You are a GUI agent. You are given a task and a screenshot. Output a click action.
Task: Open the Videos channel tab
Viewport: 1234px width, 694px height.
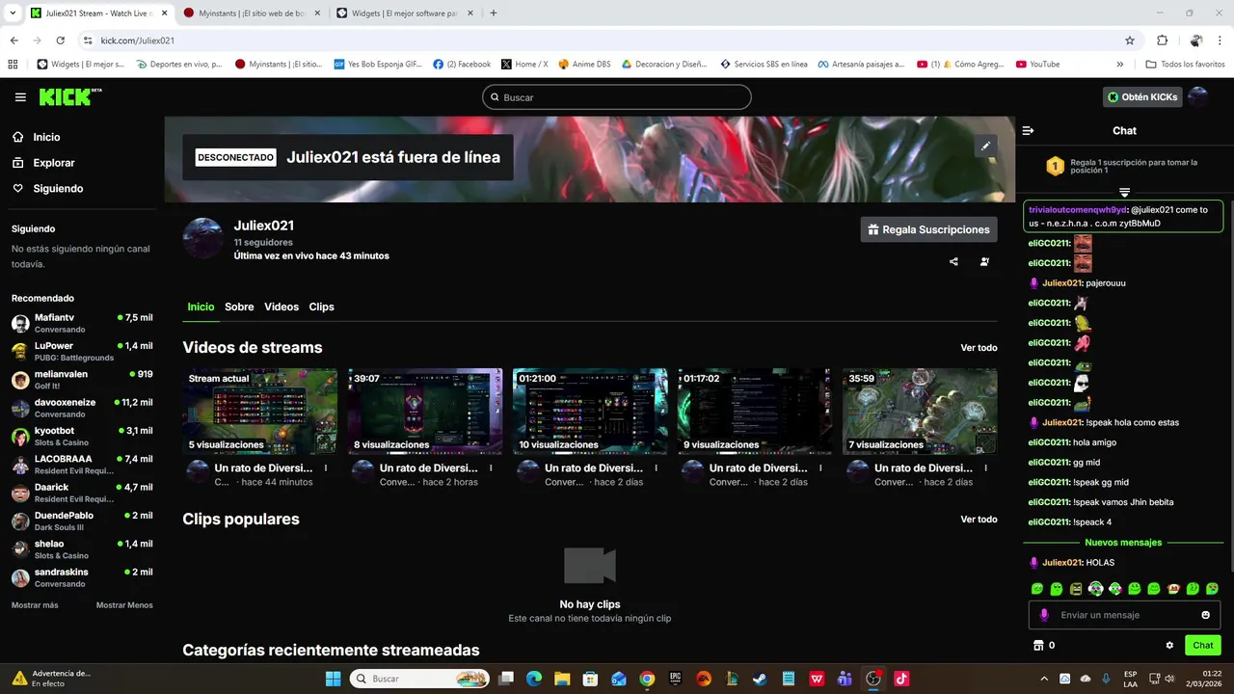tap(282, 307)
